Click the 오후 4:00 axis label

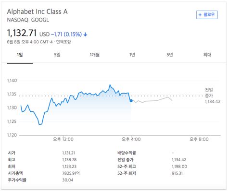(x=131, y=139)
